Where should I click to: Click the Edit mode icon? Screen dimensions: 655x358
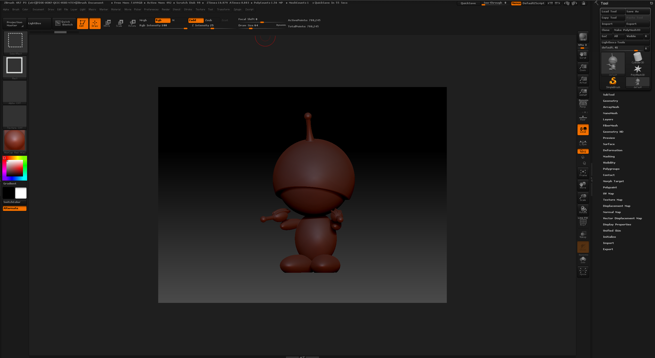coord(82,23)
